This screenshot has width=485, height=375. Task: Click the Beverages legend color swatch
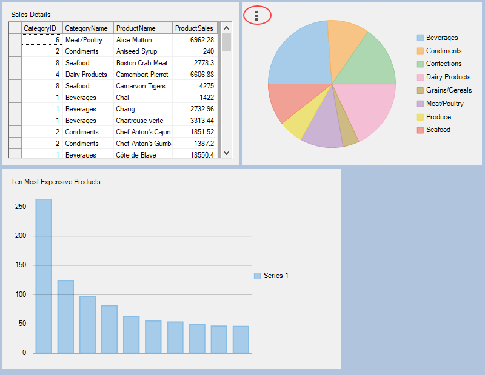tap(420, 38)
